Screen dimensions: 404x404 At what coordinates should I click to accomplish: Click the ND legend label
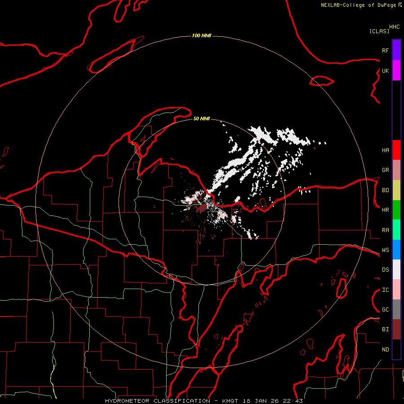point(385,350)
